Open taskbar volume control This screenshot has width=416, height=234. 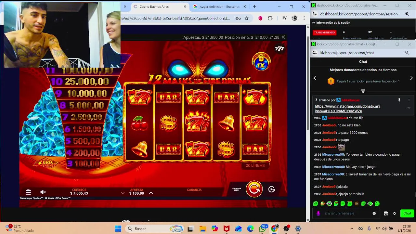[384, 228]
